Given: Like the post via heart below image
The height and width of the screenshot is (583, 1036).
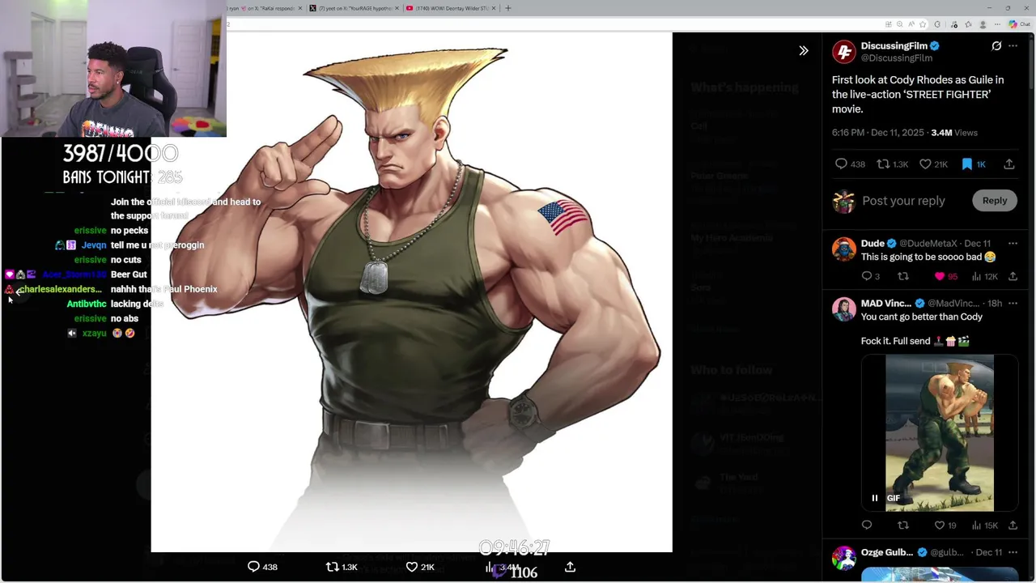Looking at the screenshot, I should (x=420, y=567).
